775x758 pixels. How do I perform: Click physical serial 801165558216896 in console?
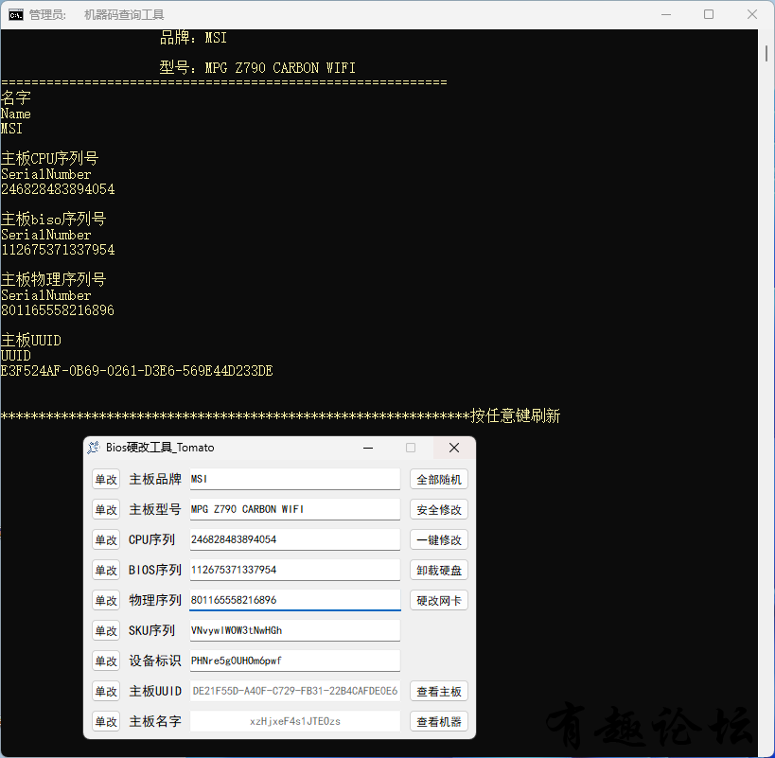pos(58,310)
